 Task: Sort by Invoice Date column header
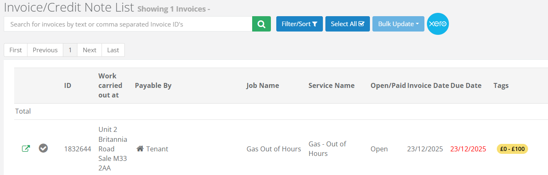tap(428, 85)
